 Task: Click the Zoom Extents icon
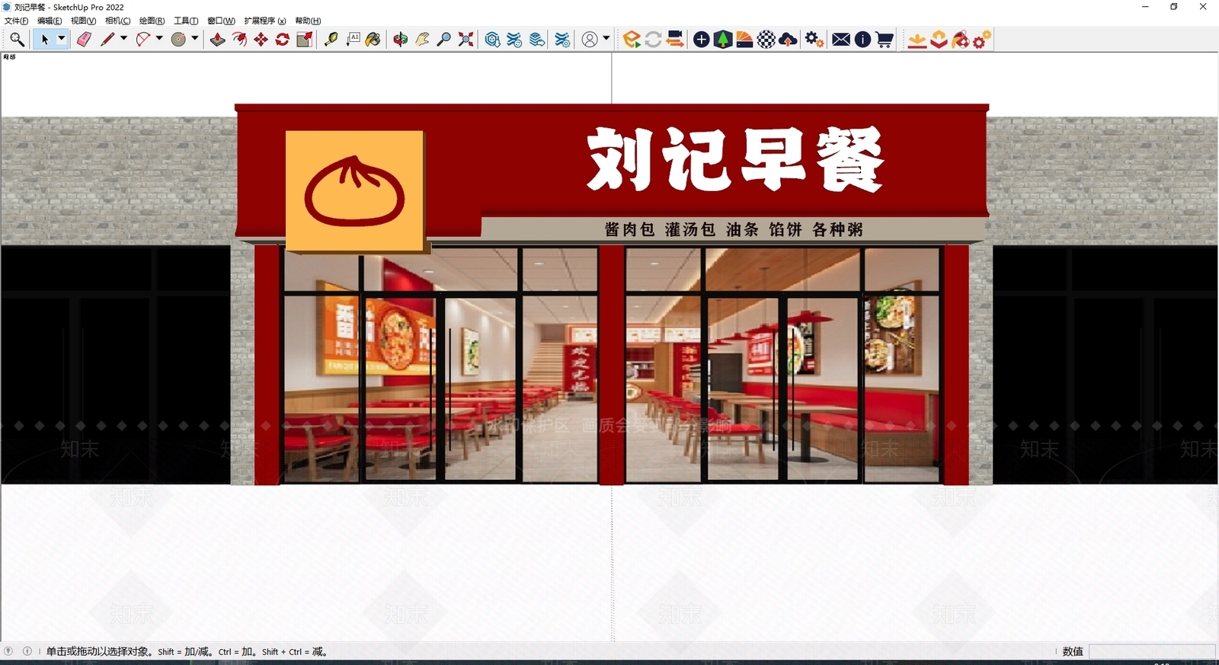pyautogui.click(x=466, y=40)
